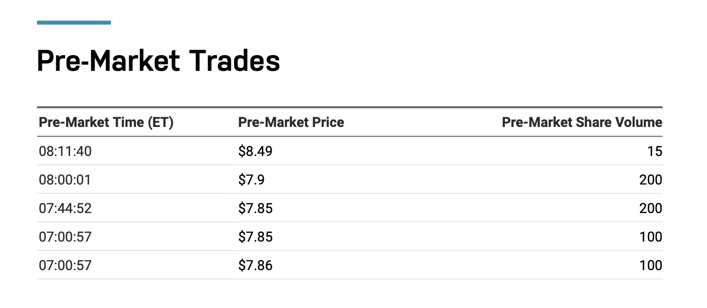707x308 pixels.
Task: Click the 08:11:40 time cell
Action: 65,151
